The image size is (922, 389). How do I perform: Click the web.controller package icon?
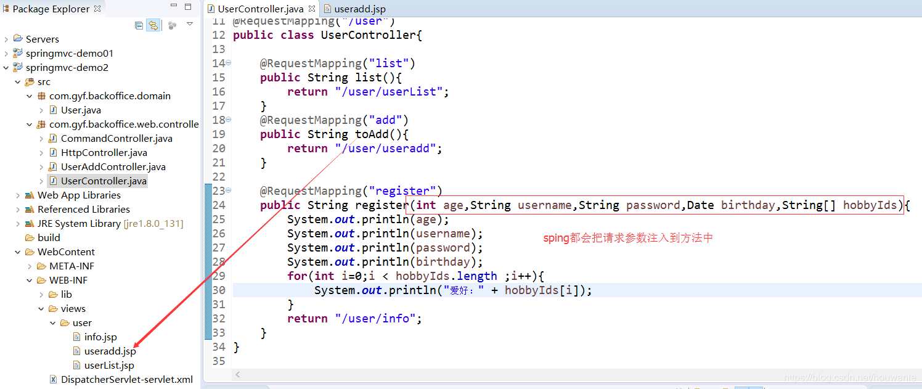pos(41,124)
